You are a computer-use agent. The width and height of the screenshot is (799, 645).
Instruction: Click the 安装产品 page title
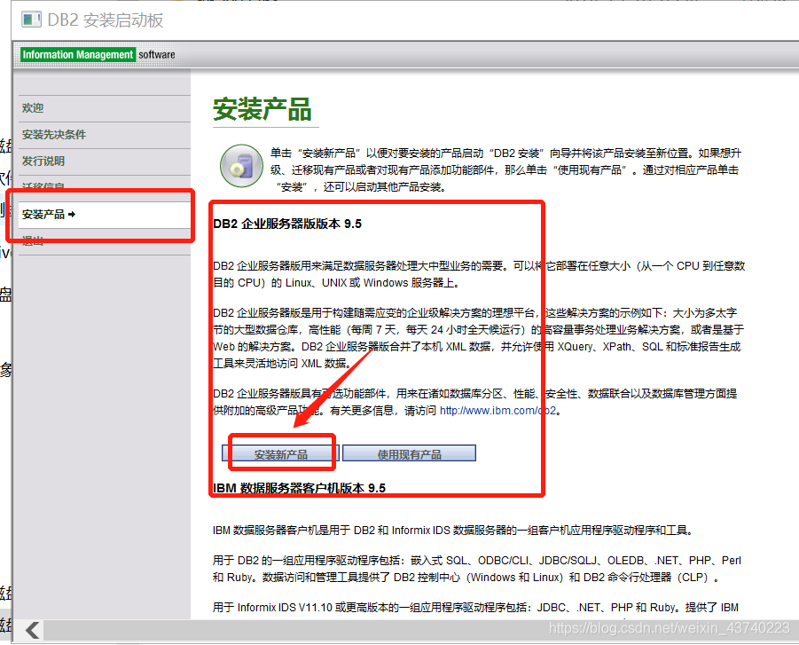(262, 109)
